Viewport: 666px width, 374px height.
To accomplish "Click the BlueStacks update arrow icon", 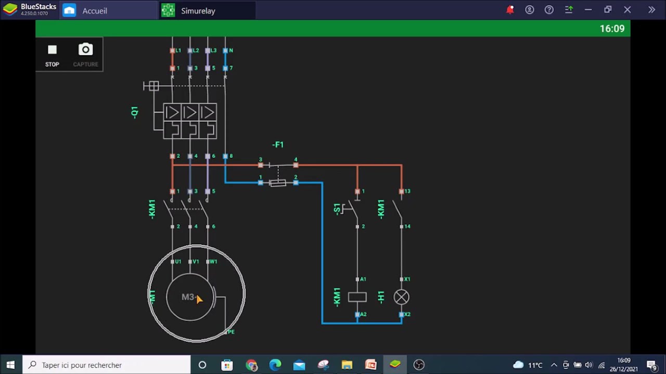I will click(x=569, y=10).
